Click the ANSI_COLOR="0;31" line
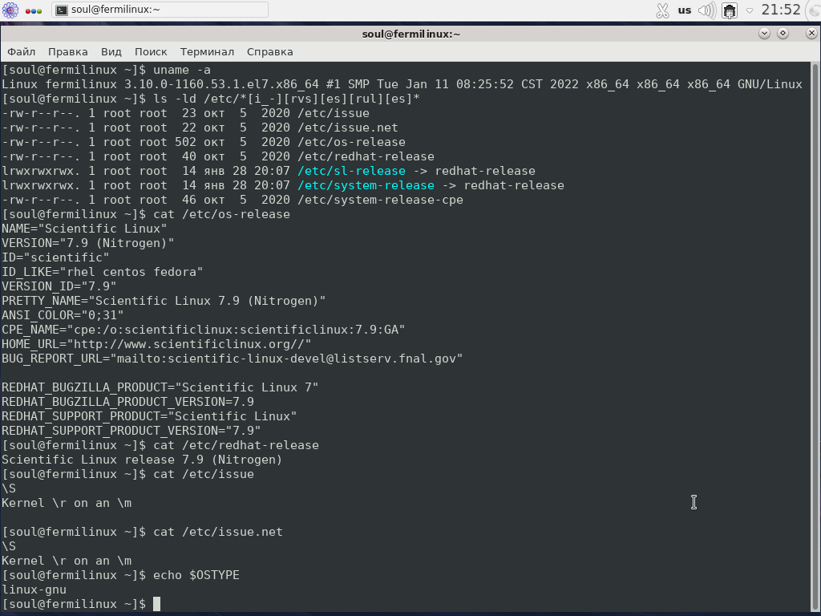Viewport: 821px width, 616px height. [63, 315]
